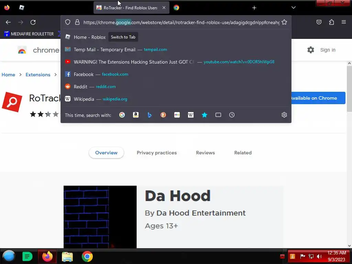Click the Firefox taskbar button
The image size is (352, 264).
[x=47, y=256]
